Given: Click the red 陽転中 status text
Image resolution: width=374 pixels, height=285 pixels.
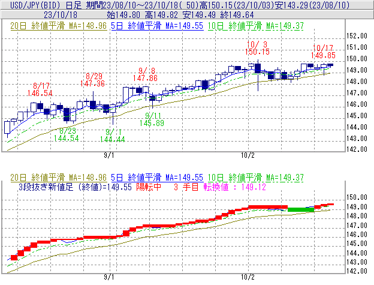Looking at the screenshot, I should click(x=149, y=187).
